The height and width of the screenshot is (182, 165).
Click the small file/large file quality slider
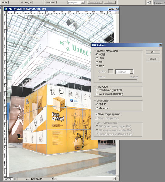click(118, 80)
